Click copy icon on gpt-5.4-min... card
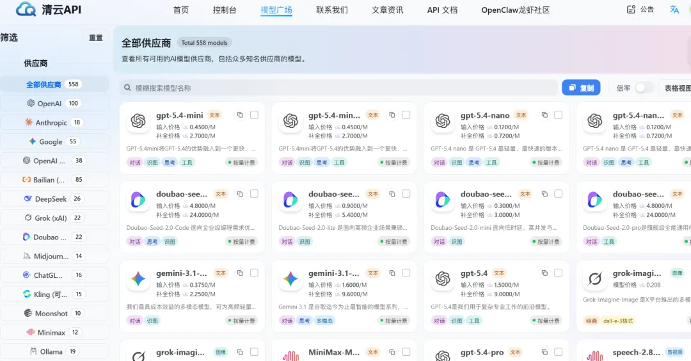 [x=392, y=115]
